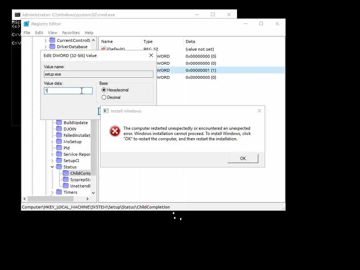Expand the CurrentControlSet tree node
The width and height of the screenshot is (360, 270).
click(x=45, y=40)
